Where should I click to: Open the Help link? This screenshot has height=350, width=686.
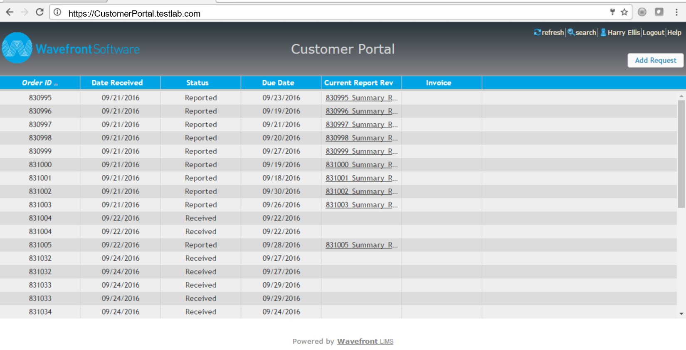coord(674,32)
